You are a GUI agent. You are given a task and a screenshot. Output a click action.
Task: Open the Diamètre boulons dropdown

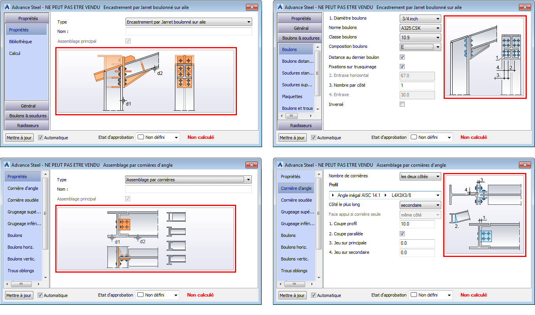420,18
